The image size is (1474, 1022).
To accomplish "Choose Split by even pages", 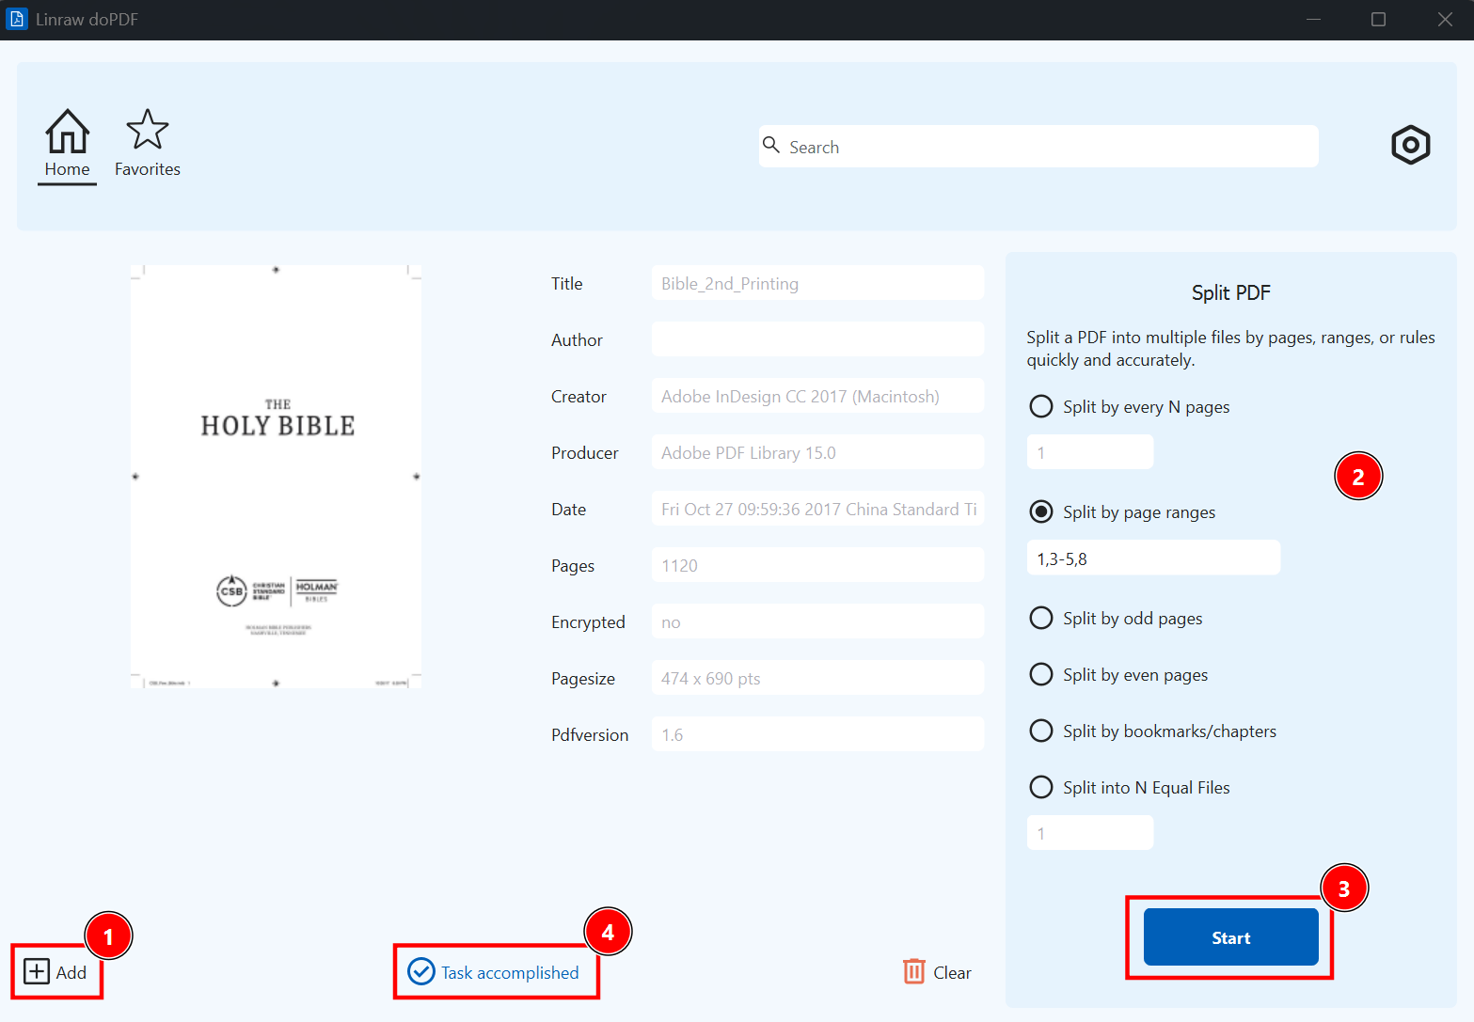I will (1041, 675).
